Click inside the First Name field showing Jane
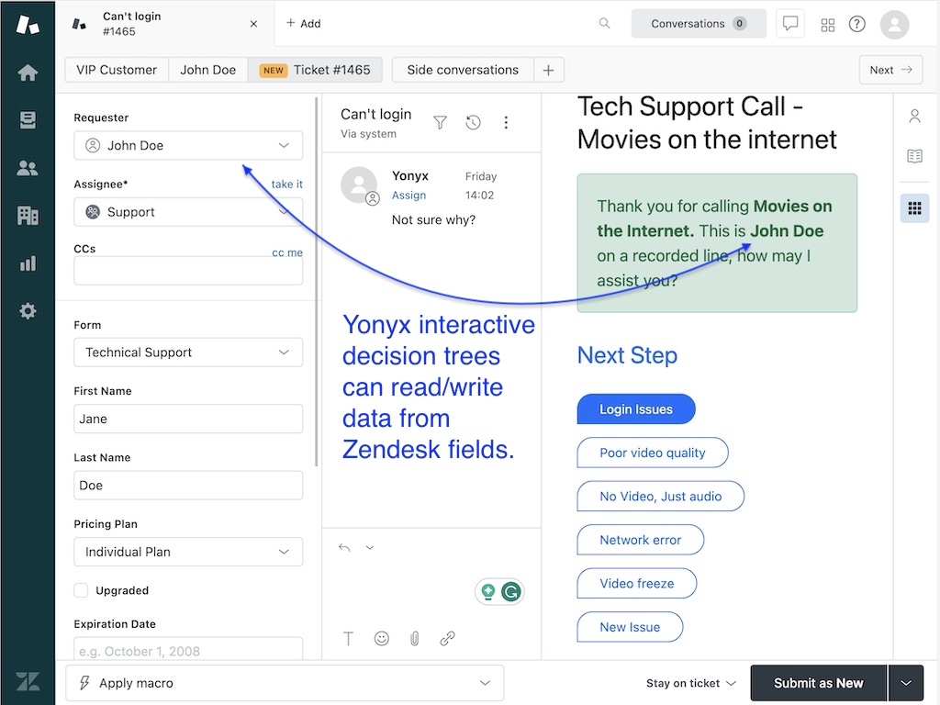Viewport: 940px width, 705px height. (x=187, y=419)
